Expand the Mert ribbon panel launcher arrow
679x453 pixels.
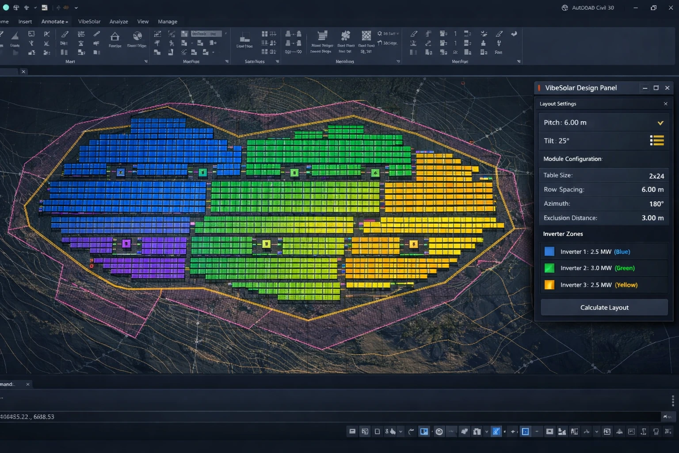146,61
